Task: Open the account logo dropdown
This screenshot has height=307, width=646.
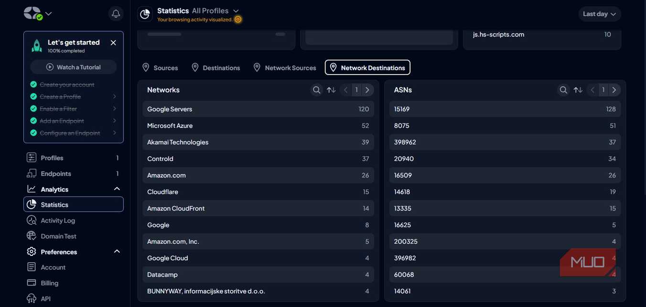Action: coord(38,13)
